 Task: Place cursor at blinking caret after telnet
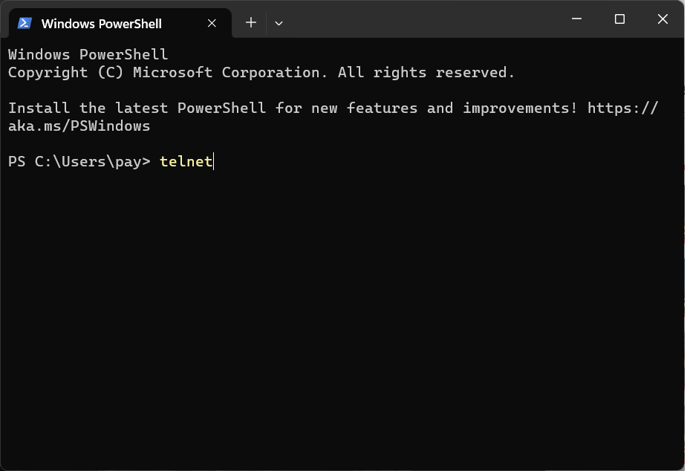coord(214,161)
